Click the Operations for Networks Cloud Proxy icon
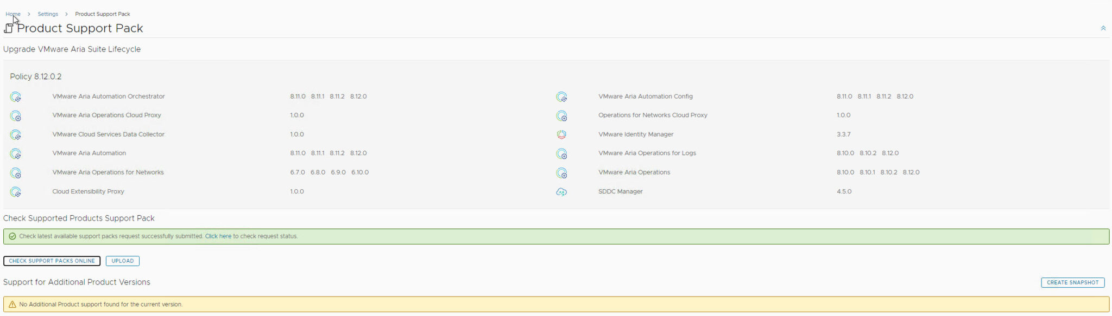Image resolution: width=1112 pixels, height=316 pixels. coord(561,116)
